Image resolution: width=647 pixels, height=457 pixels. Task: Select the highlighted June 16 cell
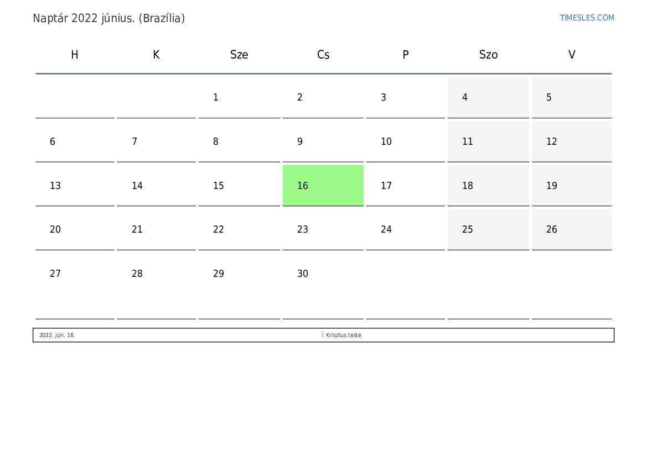[323, 186]
